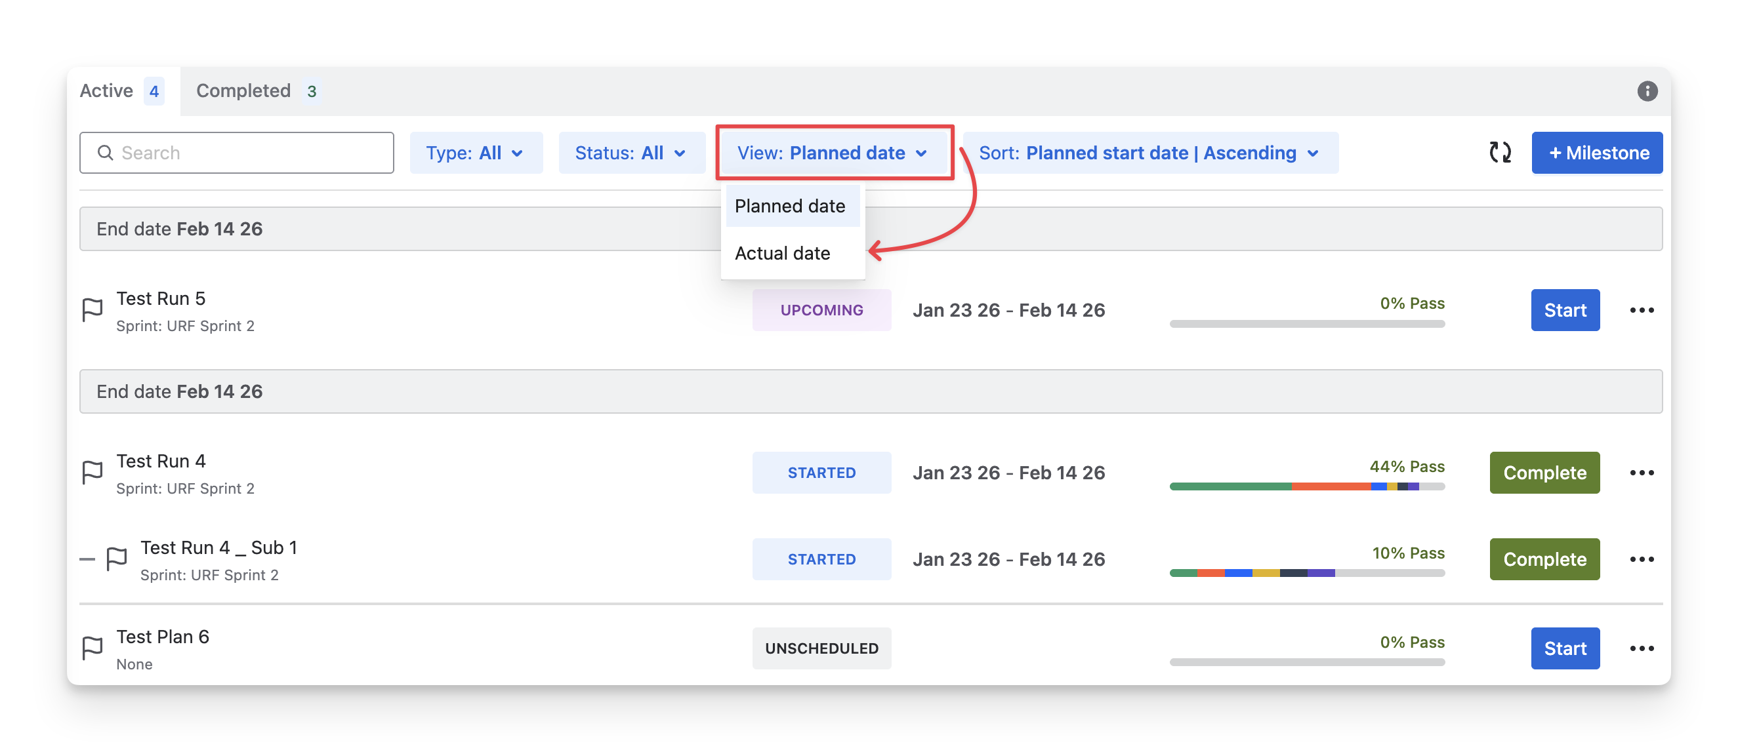
Task: Click the + Milestone button
Action: coord(1596,153)
